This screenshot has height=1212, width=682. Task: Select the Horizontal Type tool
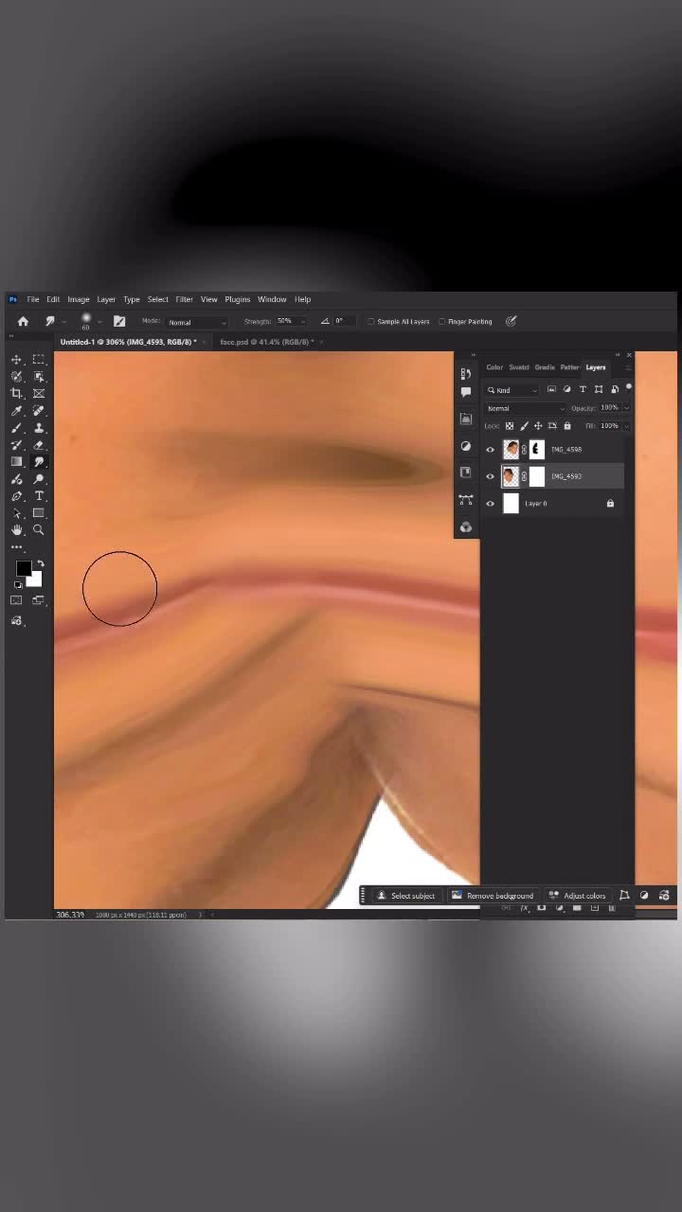pos(39,496)
